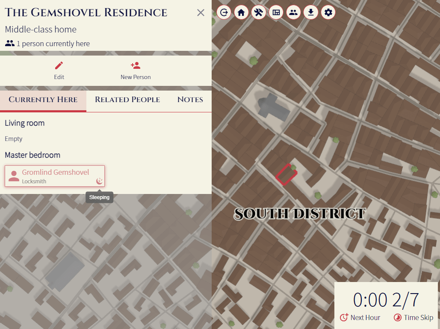Switch to the Related People tab

127,100
